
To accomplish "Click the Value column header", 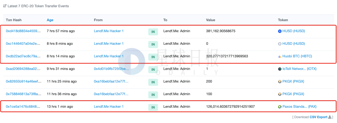I will 210,20.
